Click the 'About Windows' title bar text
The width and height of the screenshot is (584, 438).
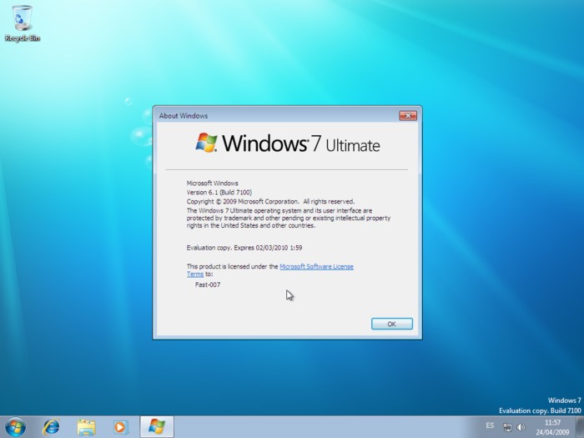pos(184,116)
